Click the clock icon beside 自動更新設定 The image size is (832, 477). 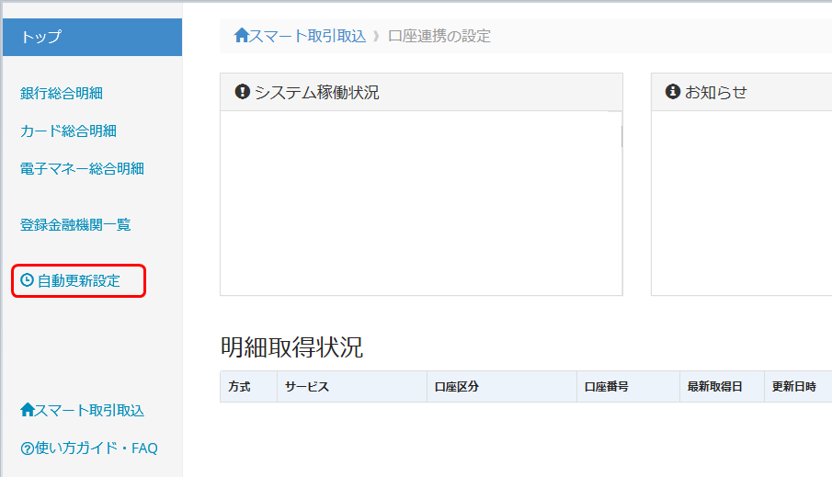click(27, 279)
